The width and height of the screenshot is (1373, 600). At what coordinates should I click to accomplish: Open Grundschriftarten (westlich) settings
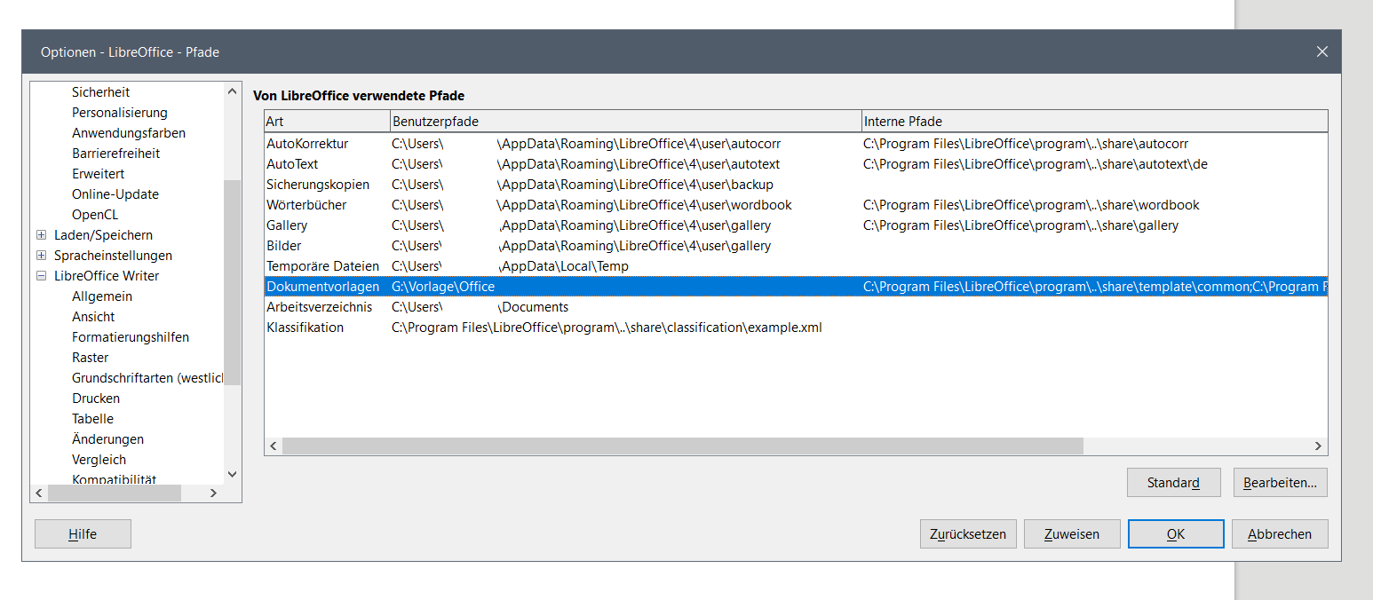click(147, 378)
